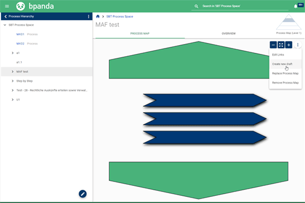Click the blue pencil edit button

[x=82, y=194]
